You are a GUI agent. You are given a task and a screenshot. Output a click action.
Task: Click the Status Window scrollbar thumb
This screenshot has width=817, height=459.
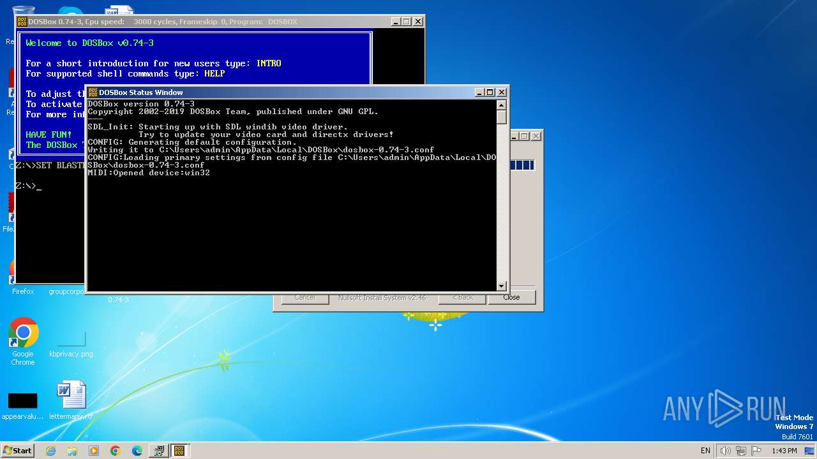tap(502, 117)
